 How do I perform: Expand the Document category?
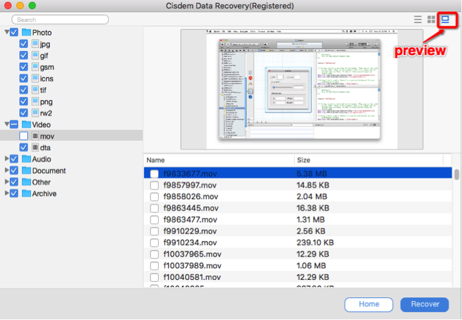(x=6, y=170)
